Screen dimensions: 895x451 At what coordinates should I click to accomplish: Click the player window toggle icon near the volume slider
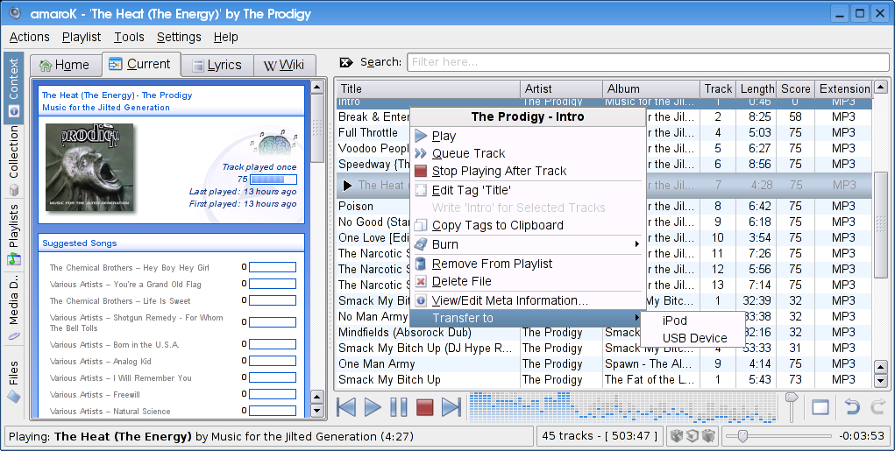click(820, 407)
